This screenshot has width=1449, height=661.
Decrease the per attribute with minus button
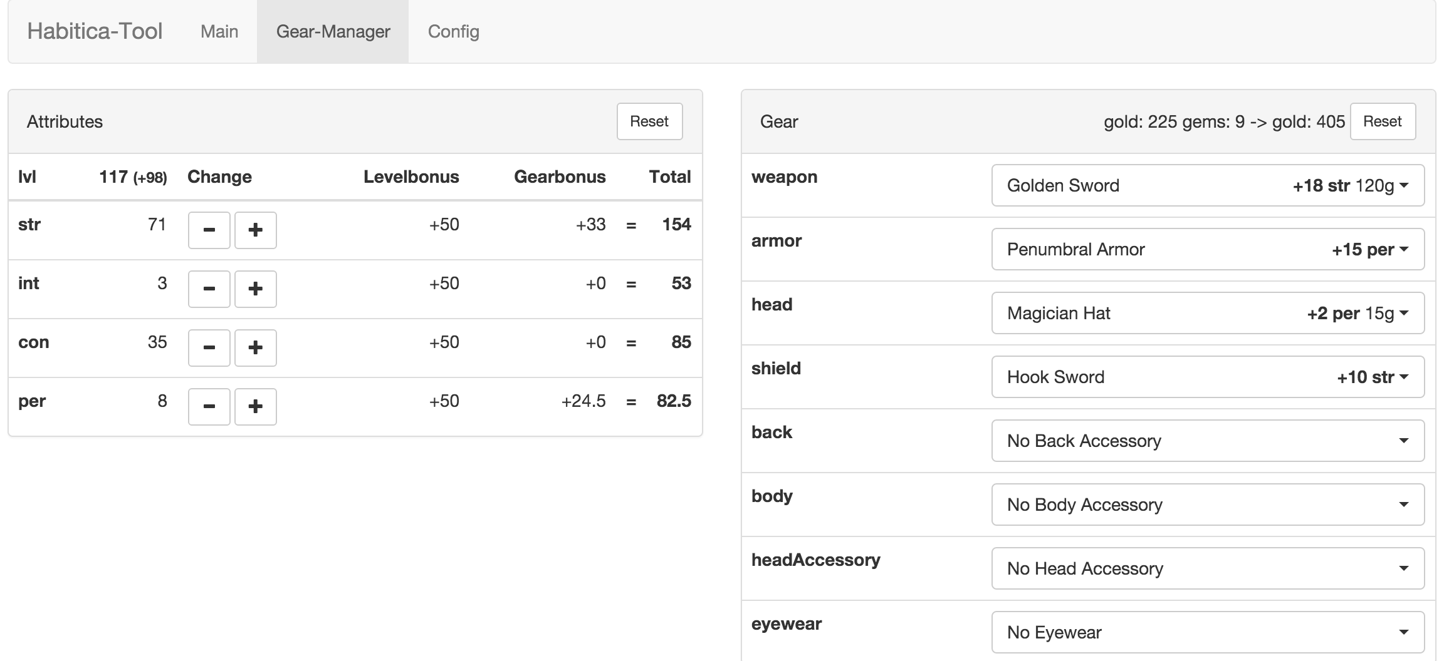[x=209, y=406]
